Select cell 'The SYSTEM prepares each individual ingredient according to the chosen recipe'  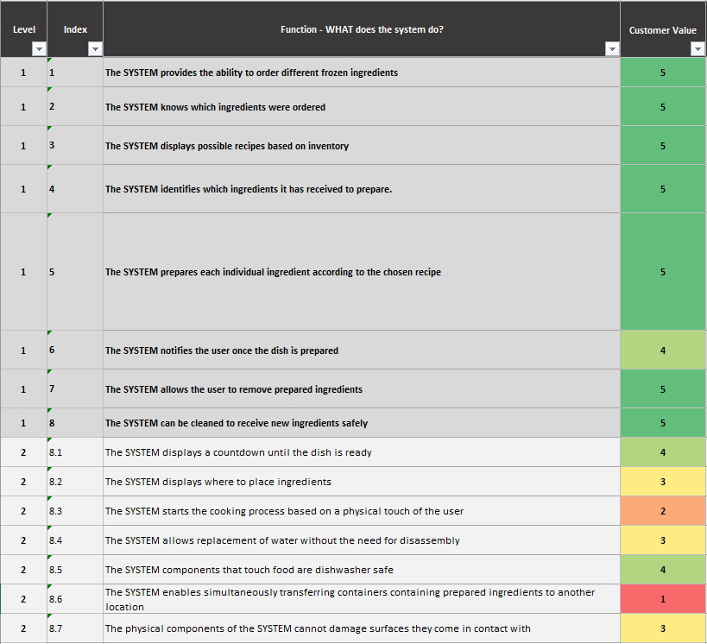tap(362, 271)
